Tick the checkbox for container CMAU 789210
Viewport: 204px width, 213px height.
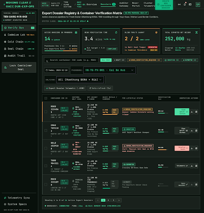point(46,131)
